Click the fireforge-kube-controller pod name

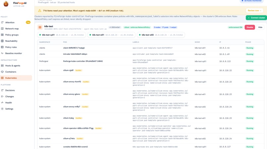83,61
